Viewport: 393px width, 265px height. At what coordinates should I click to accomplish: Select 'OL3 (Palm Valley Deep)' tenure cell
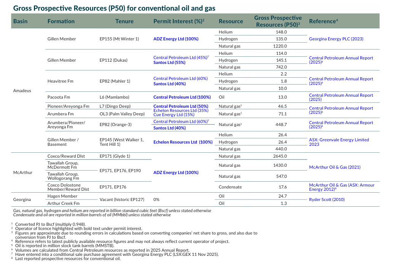[x=122, y=114]
